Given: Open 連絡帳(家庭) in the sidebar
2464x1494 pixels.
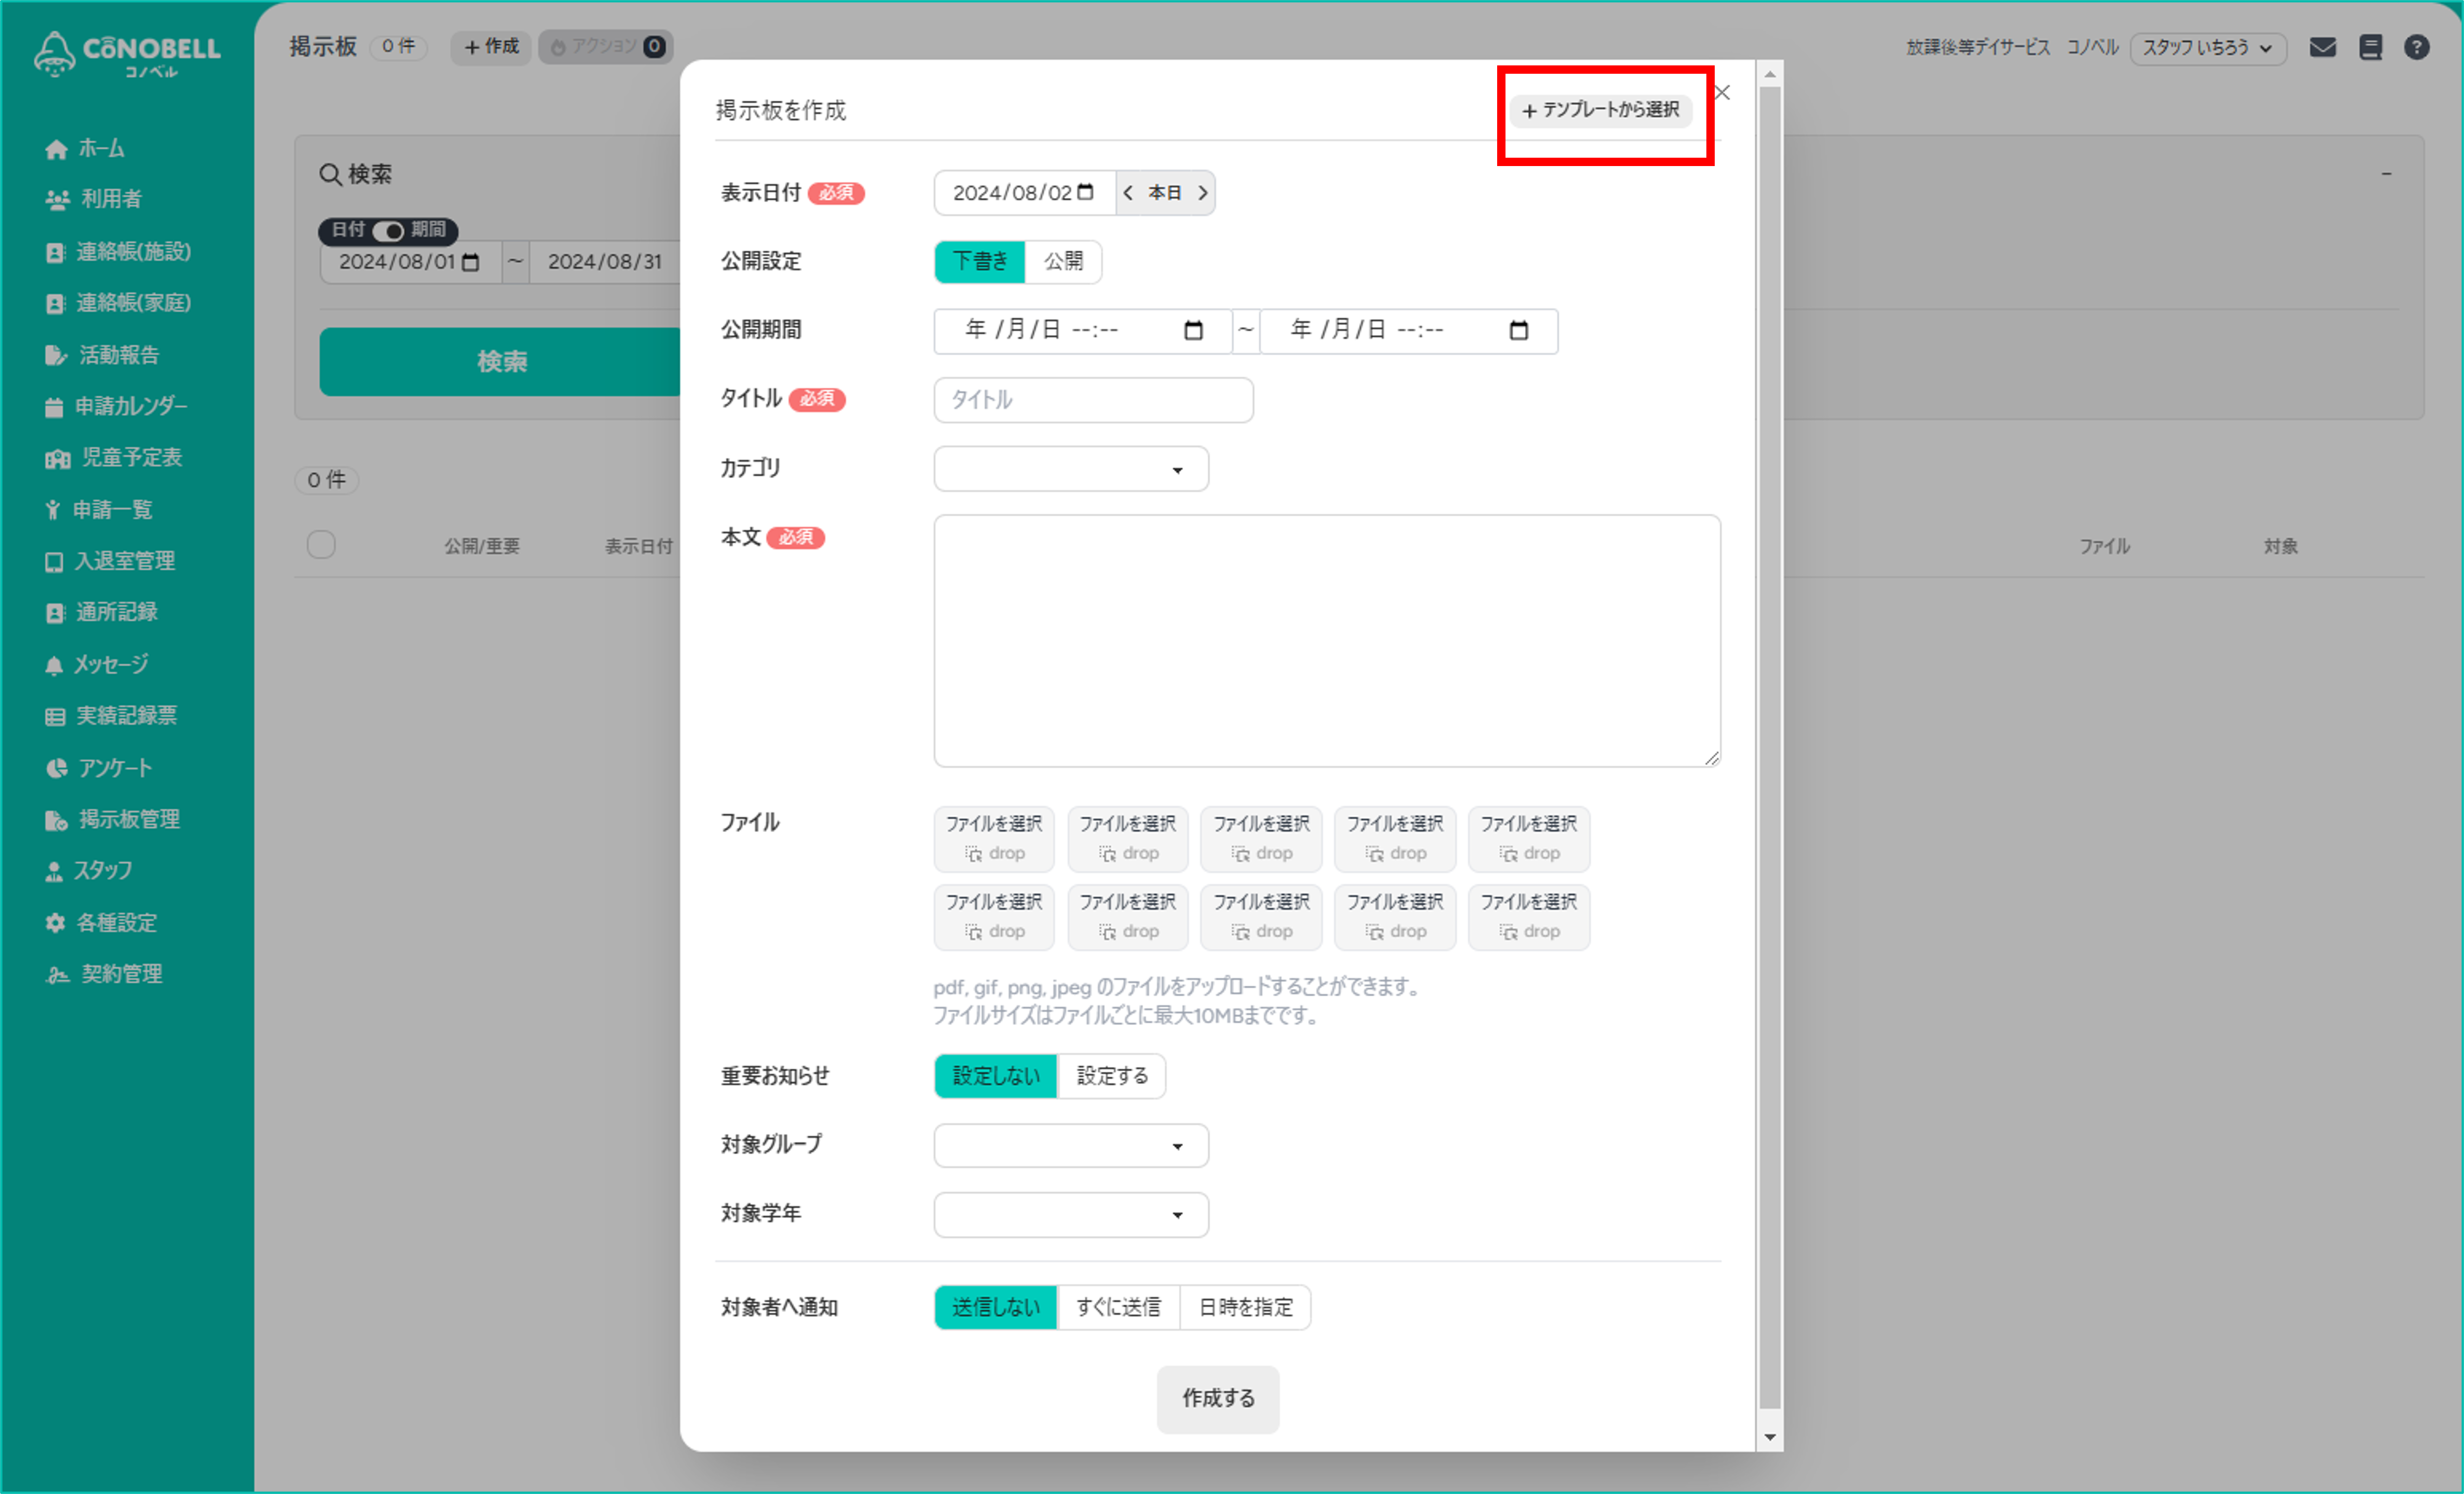Looking at the screenshot, I should coord(118,303).
